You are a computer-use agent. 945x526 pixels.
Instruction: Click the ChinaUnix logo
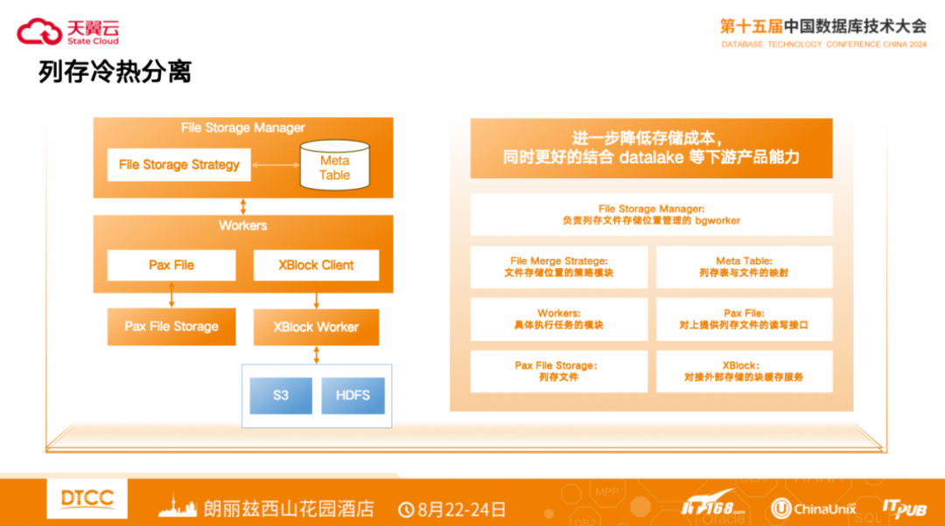(814, 509)
